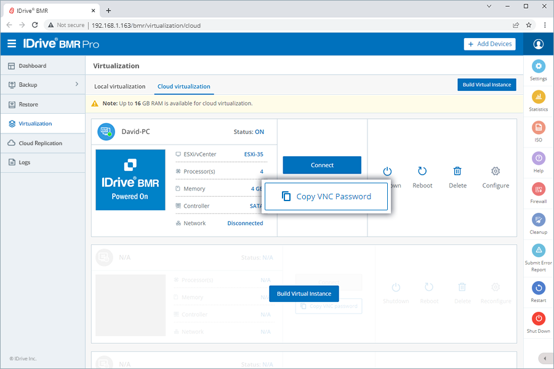The image size is (554, 369).
Task: Open the Settings gear in right sidebar
Action: point(538,66)
